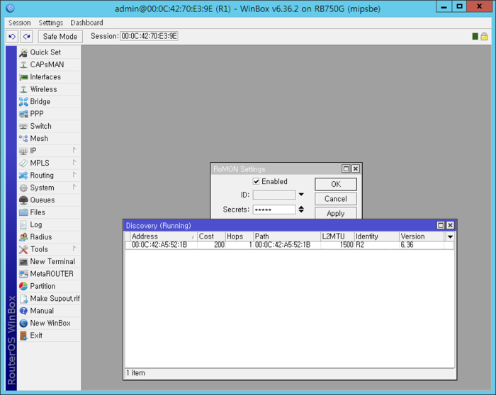The image size is (496, 395).
Task: Open the Interfaces list
Action: click(49, 76)
